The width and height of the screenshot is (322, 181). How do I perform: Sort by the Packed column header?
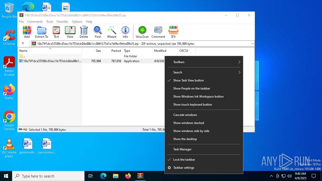coord(112,51)
